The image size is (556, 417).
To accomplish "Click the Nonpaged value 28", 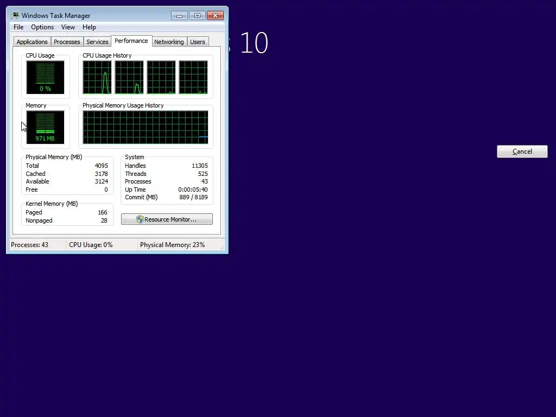I will point(104,220).
